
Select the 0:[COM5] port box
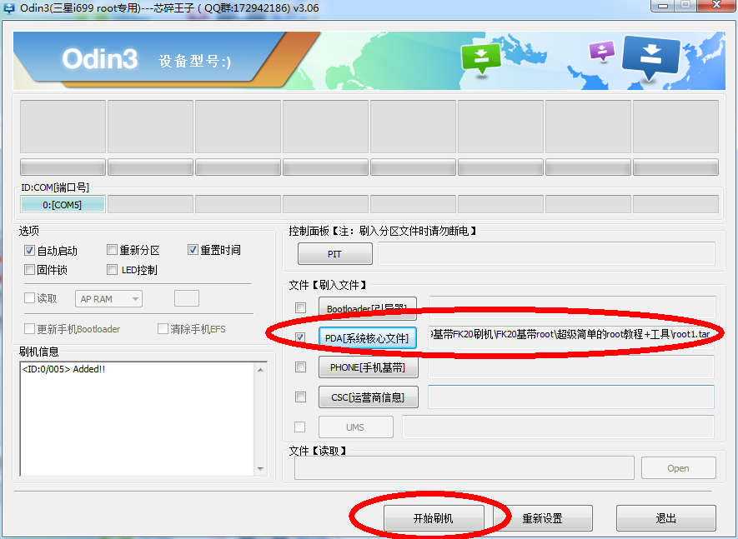(x=63, y=205)
